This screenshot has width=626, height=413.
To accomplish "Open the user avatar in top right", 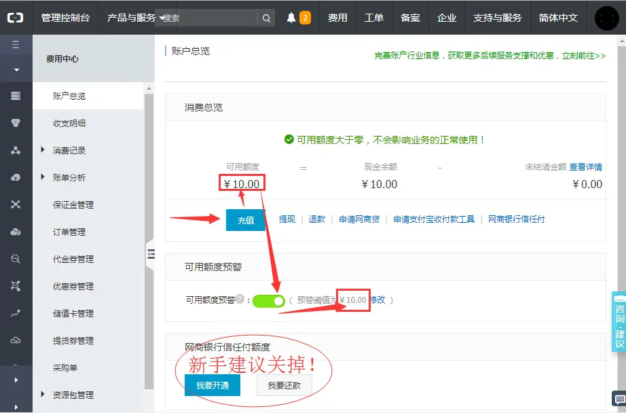I will (x=606, y=18).
